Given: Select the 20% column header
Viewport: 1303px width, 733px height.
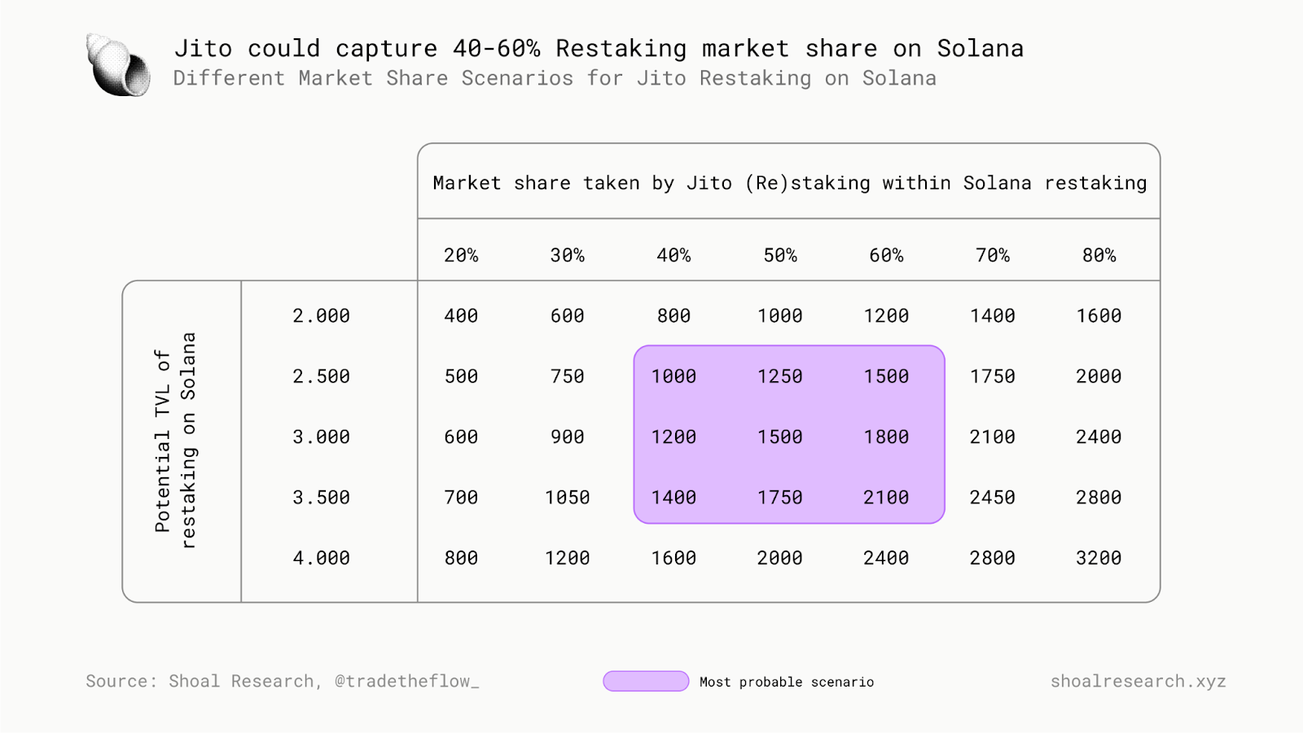Looking at the screenshot, I should (x=461, y=256).
